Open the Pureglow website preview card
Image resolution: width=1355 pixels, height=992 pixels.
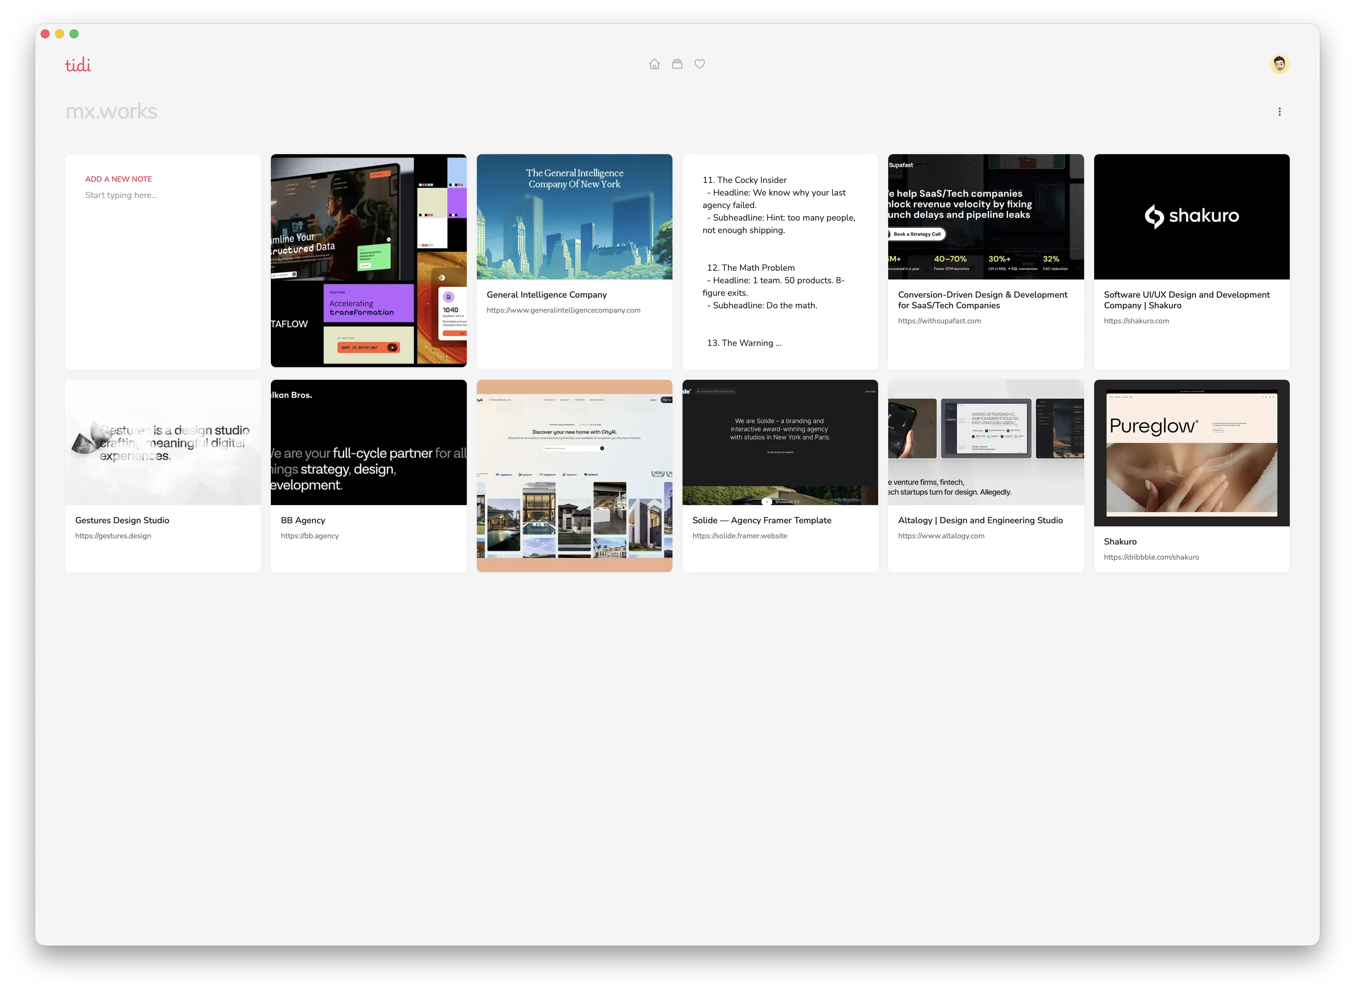(1192, 452)
